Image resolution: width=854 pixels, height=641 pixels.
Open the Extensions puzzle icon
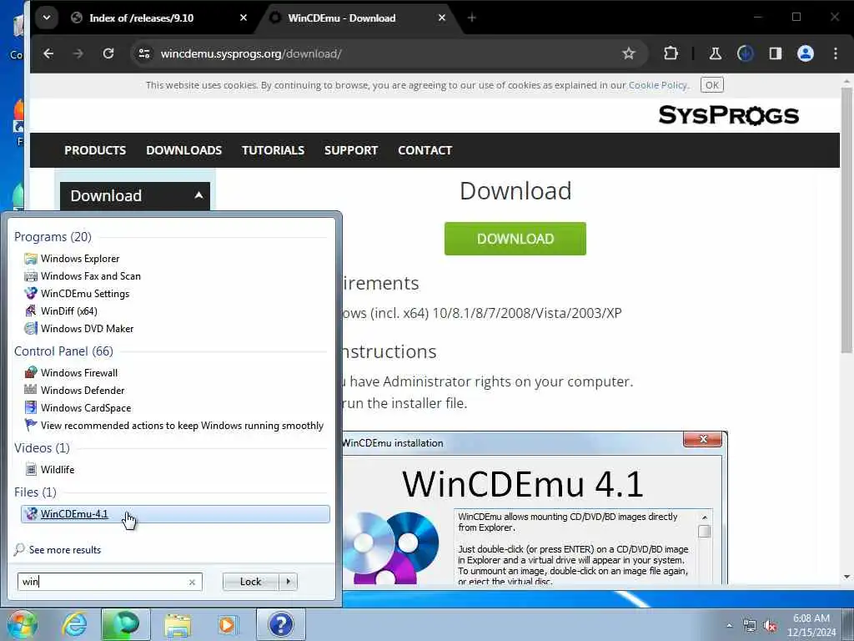tap(671, 53)
